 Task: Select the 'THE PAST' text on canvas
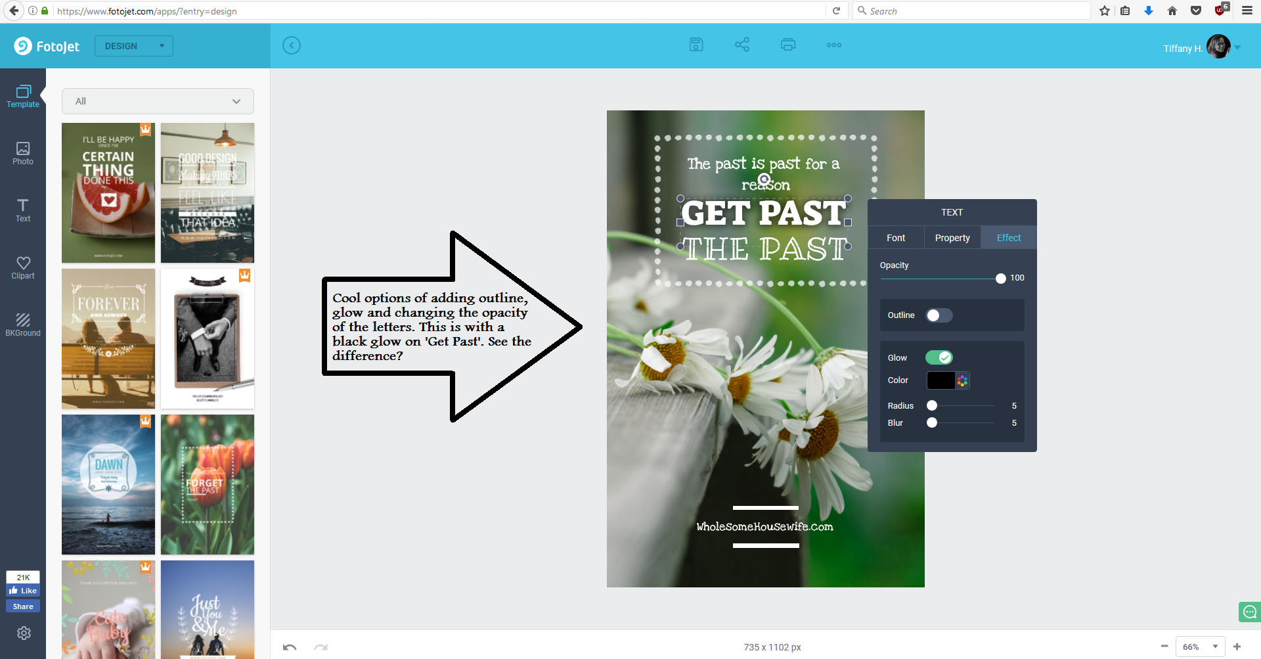(x=766, y=249)
